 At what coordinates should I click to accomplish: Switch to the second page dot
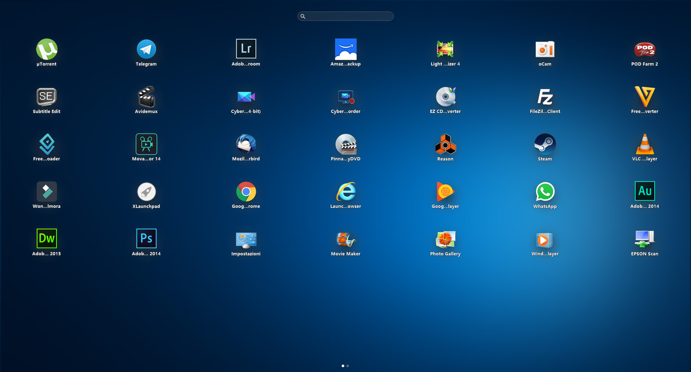click(348, 366)
